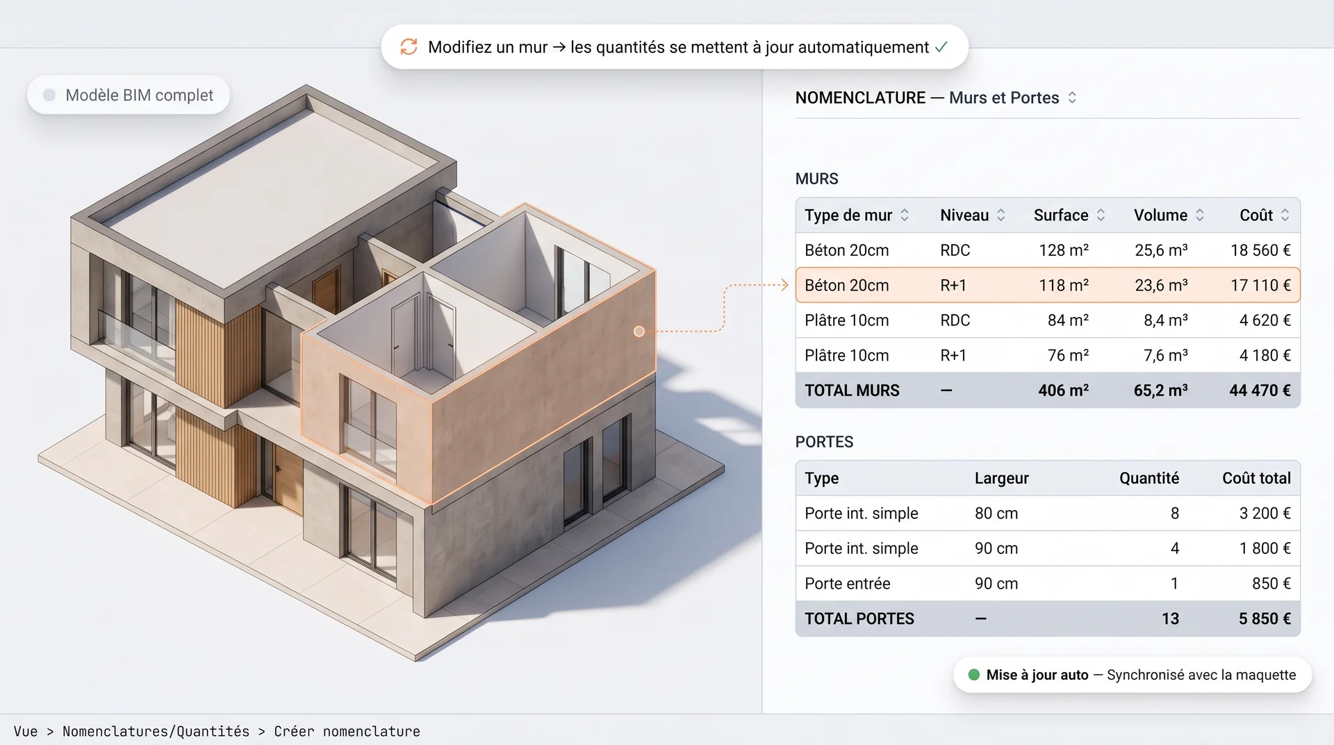
Task: Click the 4 180 € cost cell
Action: pos(1265,355)
